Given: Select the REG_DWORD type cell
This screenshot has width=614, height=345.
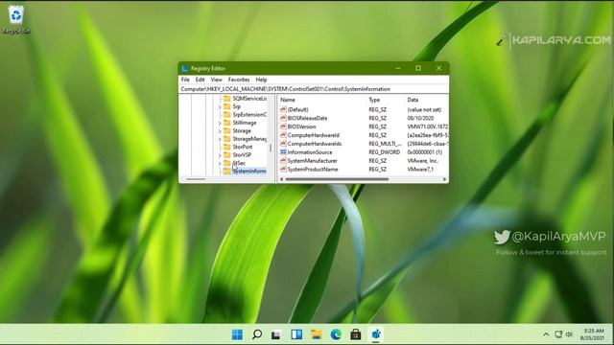Looking at the screenshot, I should tap(384, 152).
